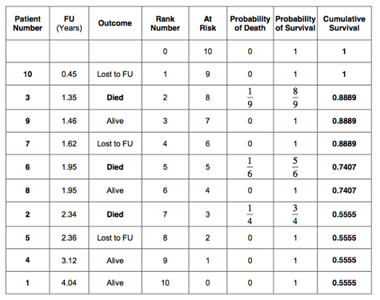Select the Cumulative Survival header
This screenshot has width=380, height=300.
344,23
